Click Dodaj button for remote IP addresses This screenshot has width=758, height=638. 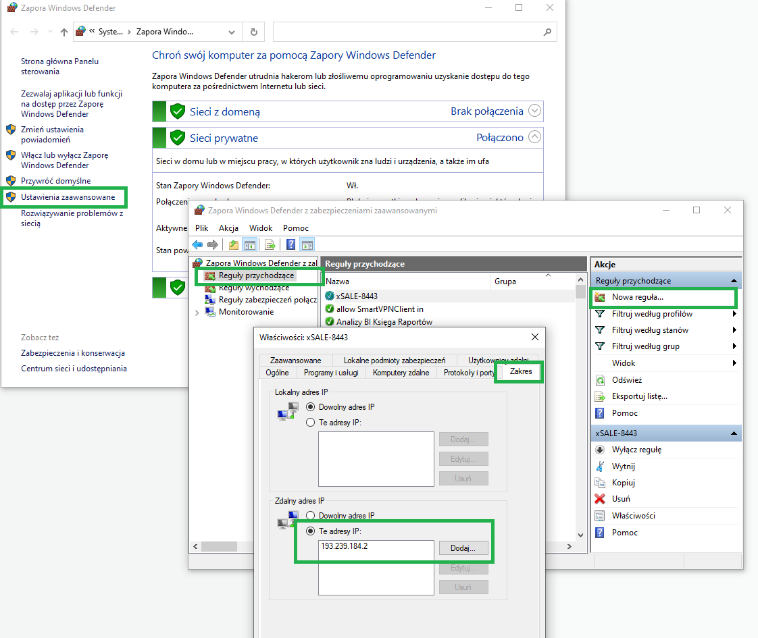tap(463, 548)
